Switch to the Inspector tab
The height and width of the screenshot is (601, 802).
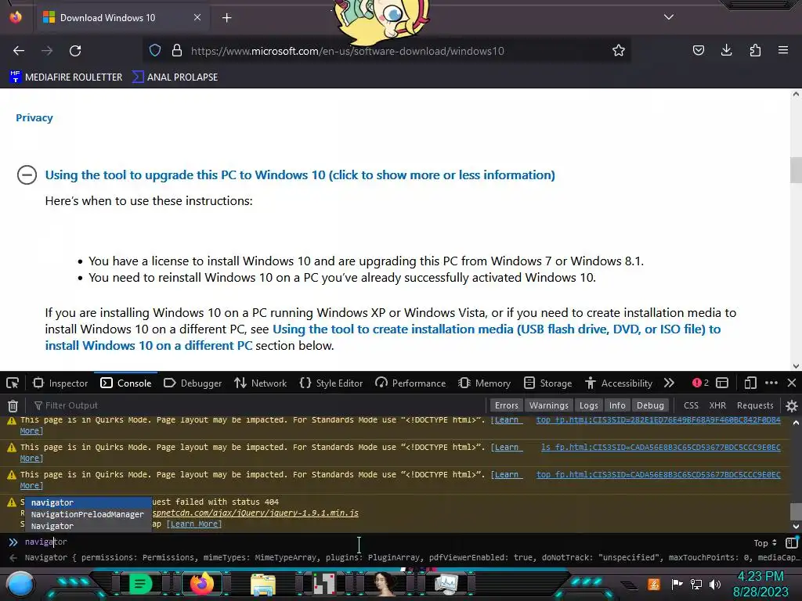click(x=60, y=383)
